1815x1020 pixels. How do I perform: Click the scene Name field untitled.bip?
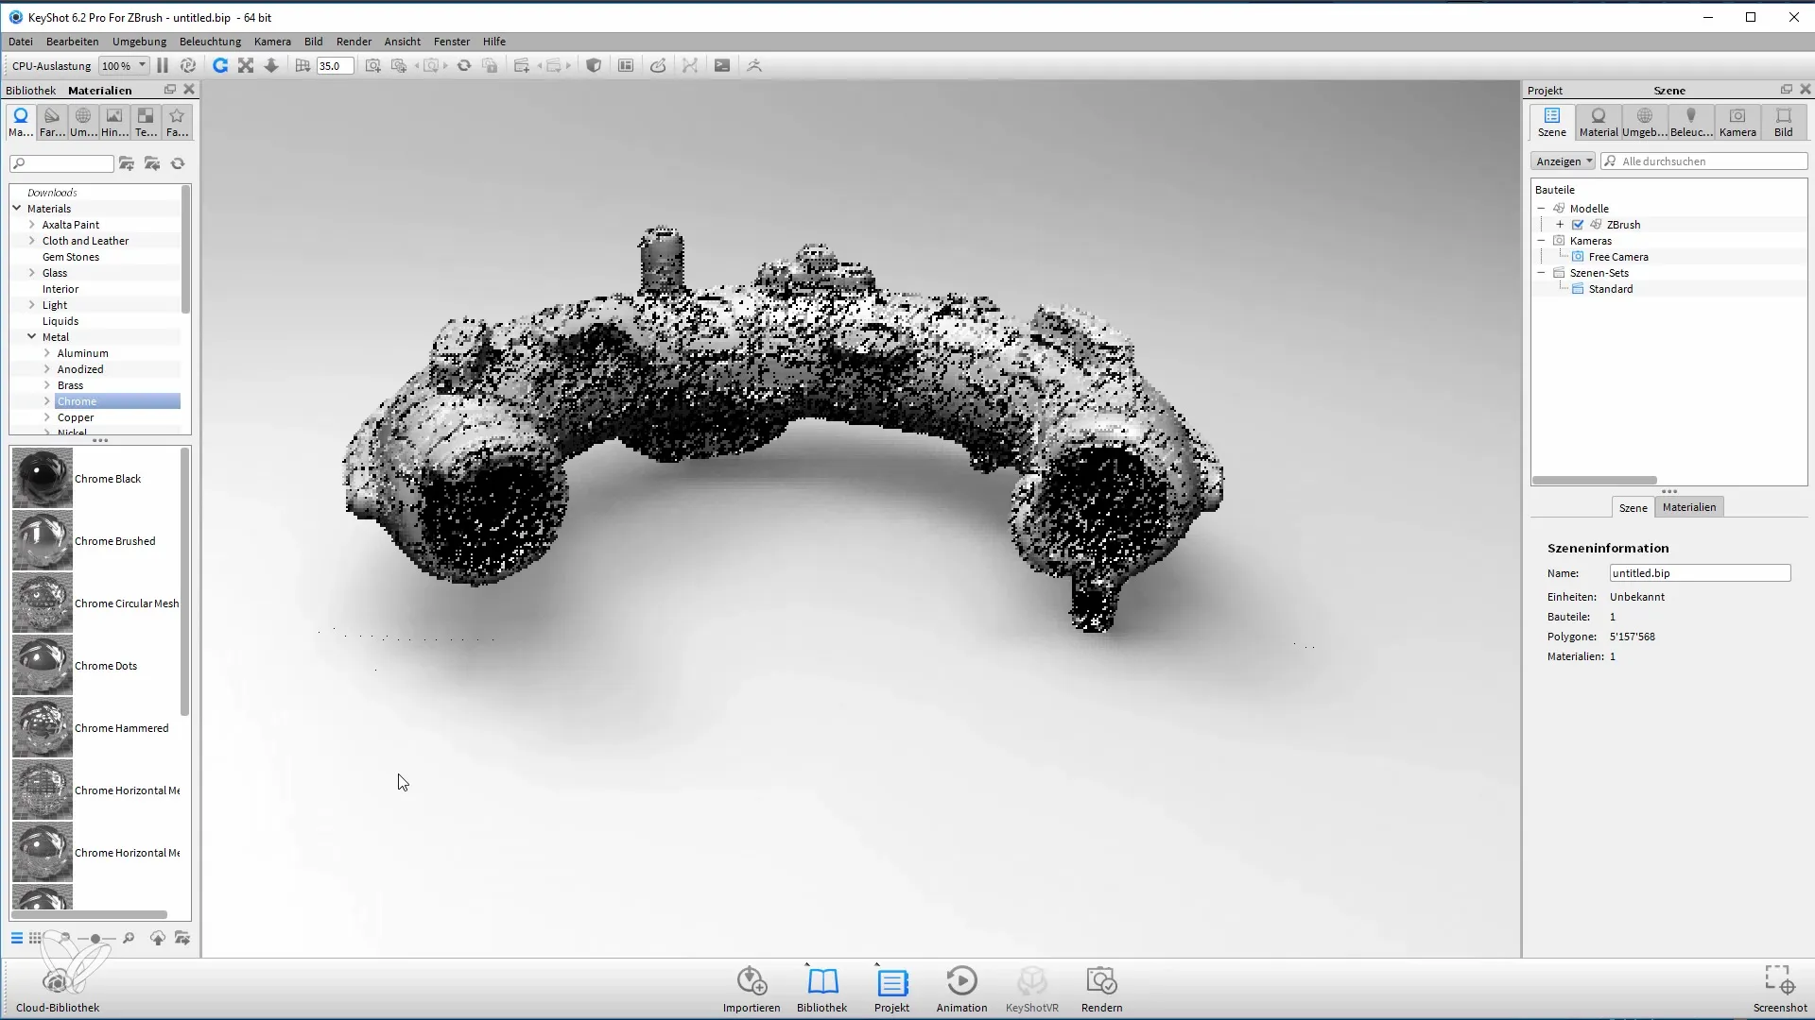1700,573
